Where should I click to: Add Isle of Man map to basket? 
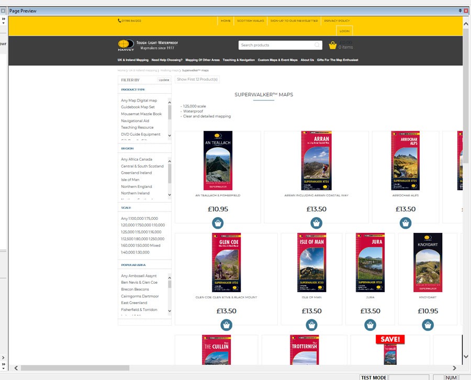(x=311, y=325)
